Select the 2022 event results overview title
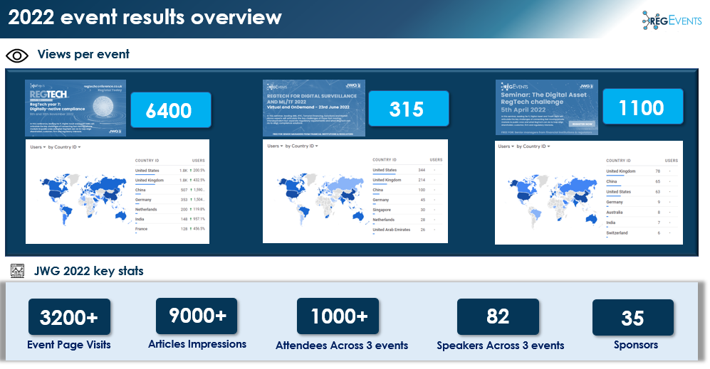 point(145,17)
